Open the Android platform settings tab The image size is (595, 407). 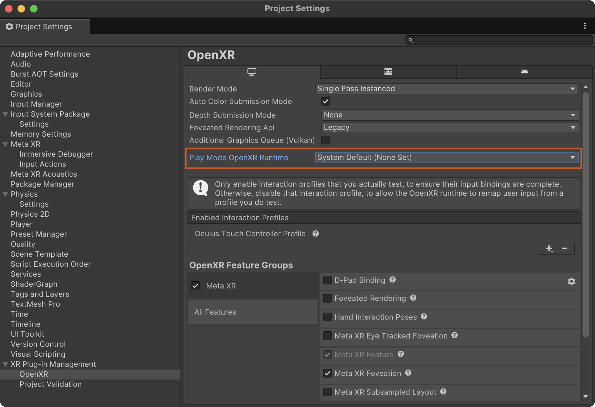(524, 72)
